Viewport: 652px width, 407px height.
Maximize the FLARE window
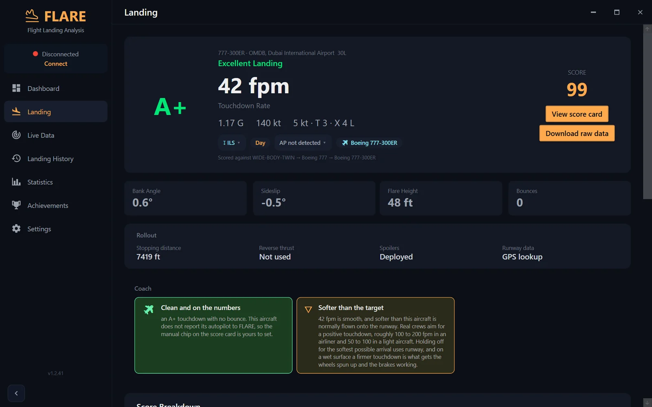(617, 12)
